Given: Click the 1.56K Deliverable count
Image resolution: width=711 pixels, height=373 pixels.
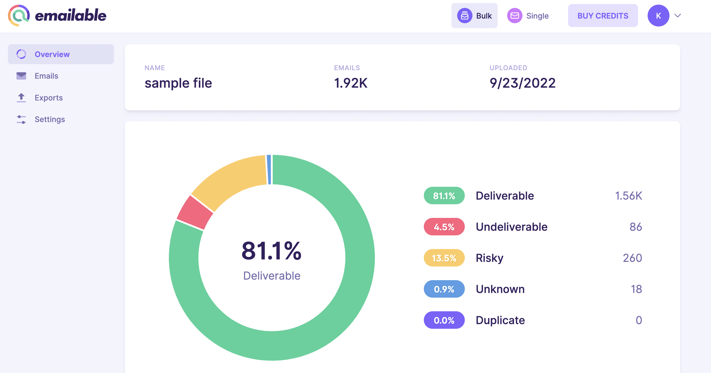Looking at the screenshot, I should (628, 196).
